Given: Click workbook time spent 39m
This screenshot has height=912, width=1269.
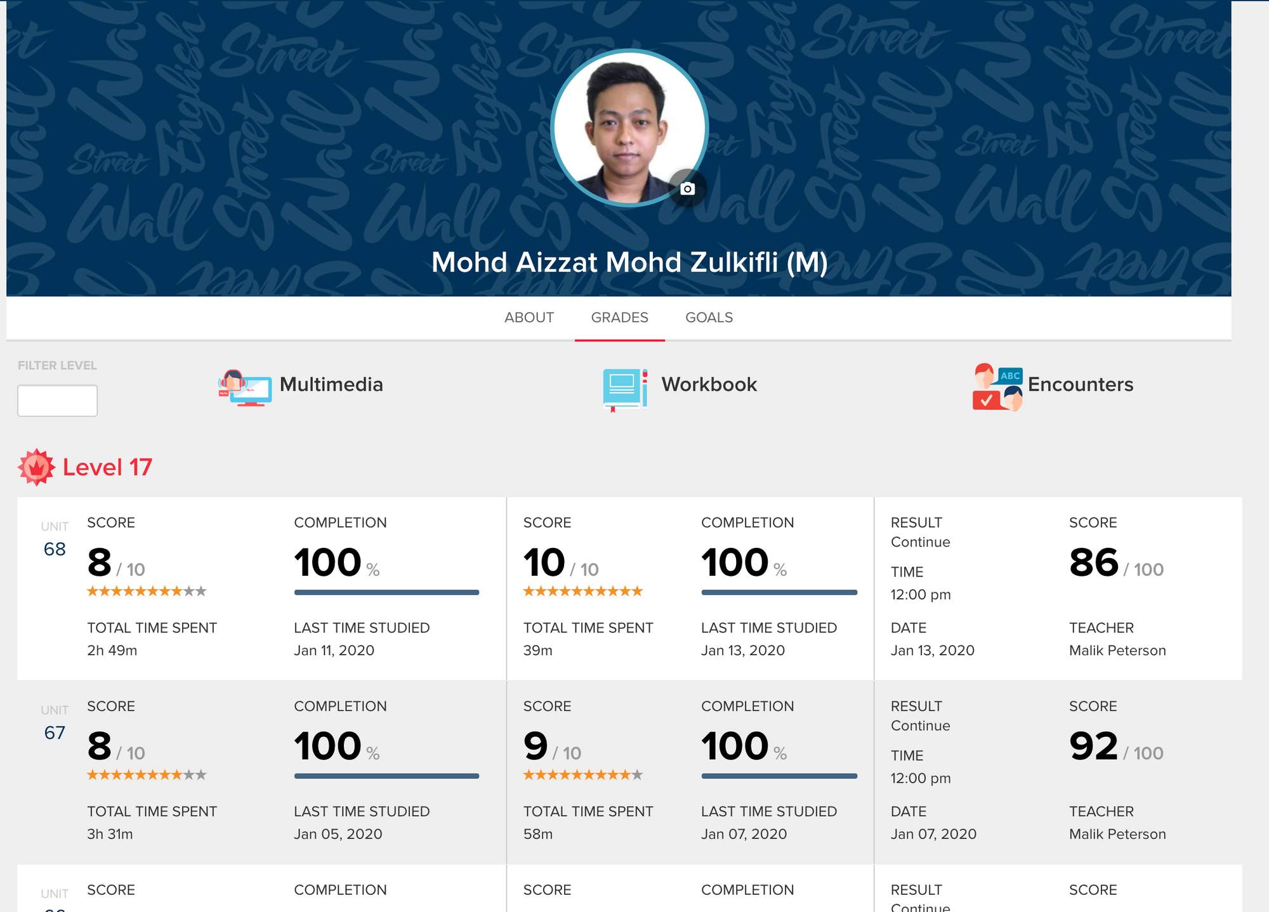Looking at the screenshot, I should point(538,651).
